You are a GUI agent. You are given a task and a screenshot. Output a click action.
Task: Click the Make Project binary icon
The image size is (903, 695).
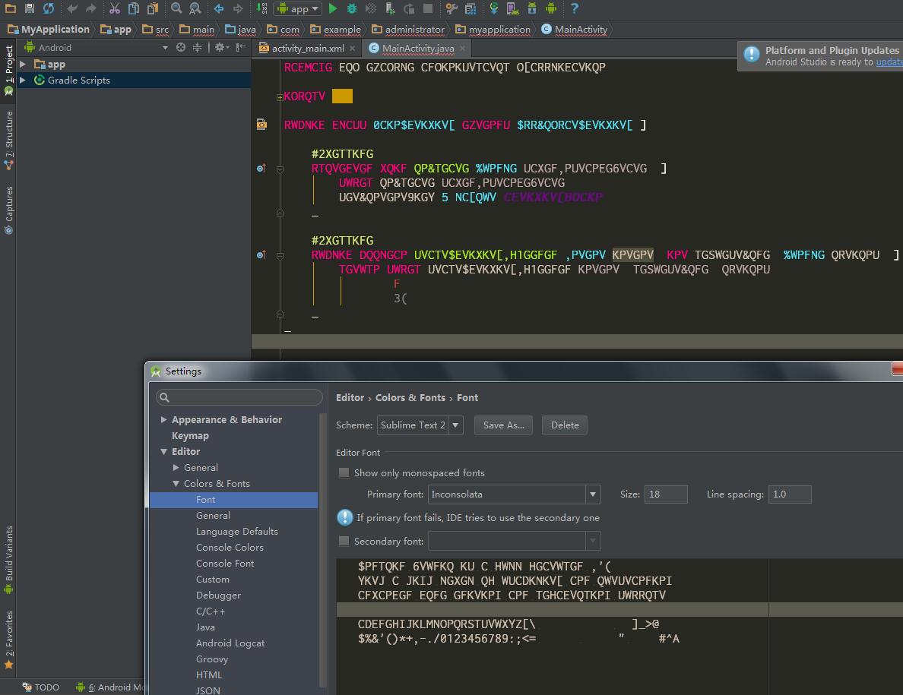point(262,8)
